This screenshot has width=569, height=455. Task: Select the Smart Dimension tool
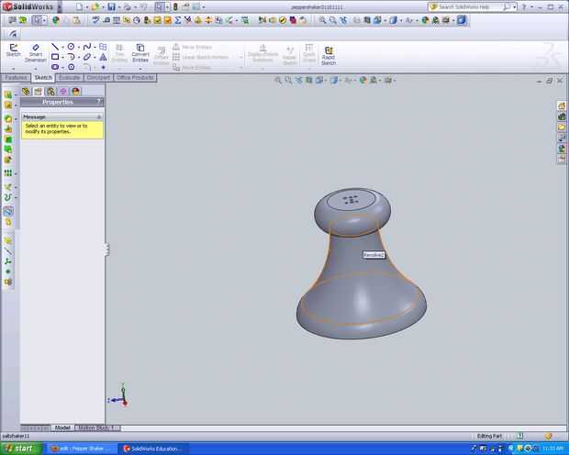click(x=35, y=53)
